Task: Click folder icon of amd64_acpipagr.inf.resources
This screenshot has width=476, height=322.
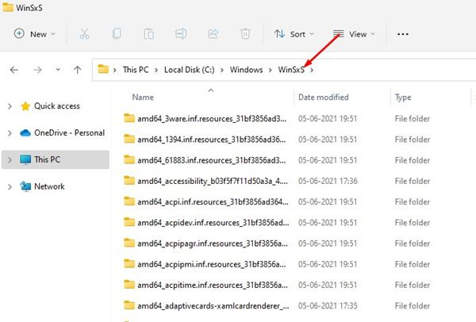Action: tap(129, 243)
